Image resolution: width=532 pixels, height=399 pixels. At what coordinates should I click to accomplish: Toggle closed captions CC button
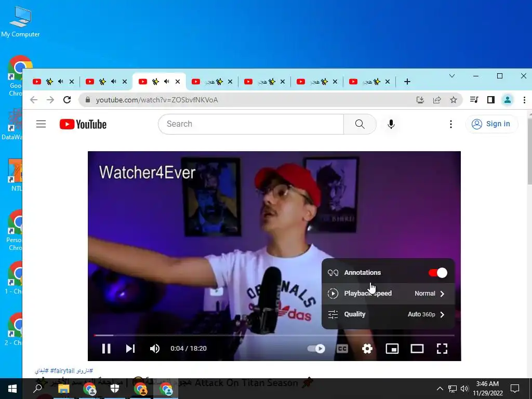click(x=342, y=349)
